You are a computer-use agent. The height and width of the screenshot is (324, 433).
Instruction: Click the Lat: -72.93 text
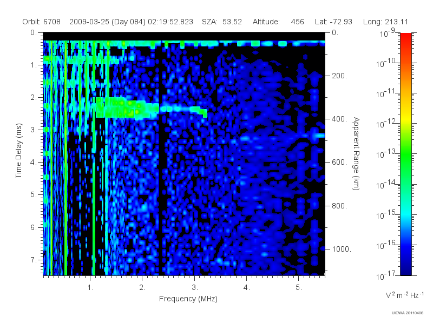point(333,22)
